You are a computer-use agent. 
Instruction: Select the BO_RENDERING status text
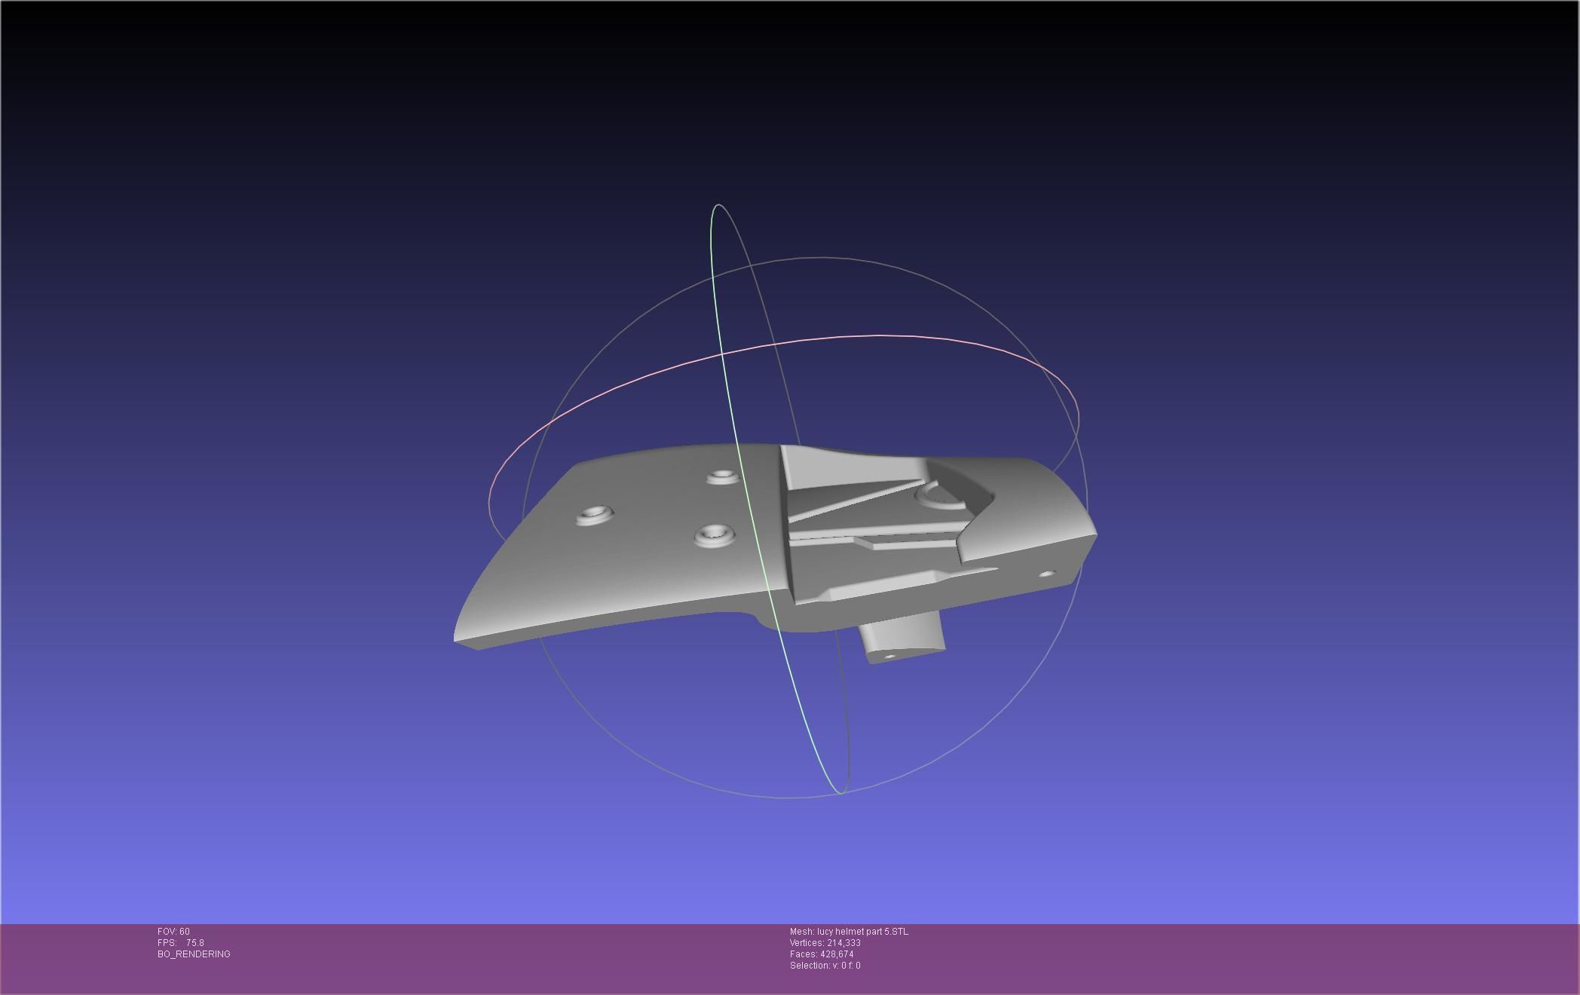194,954
